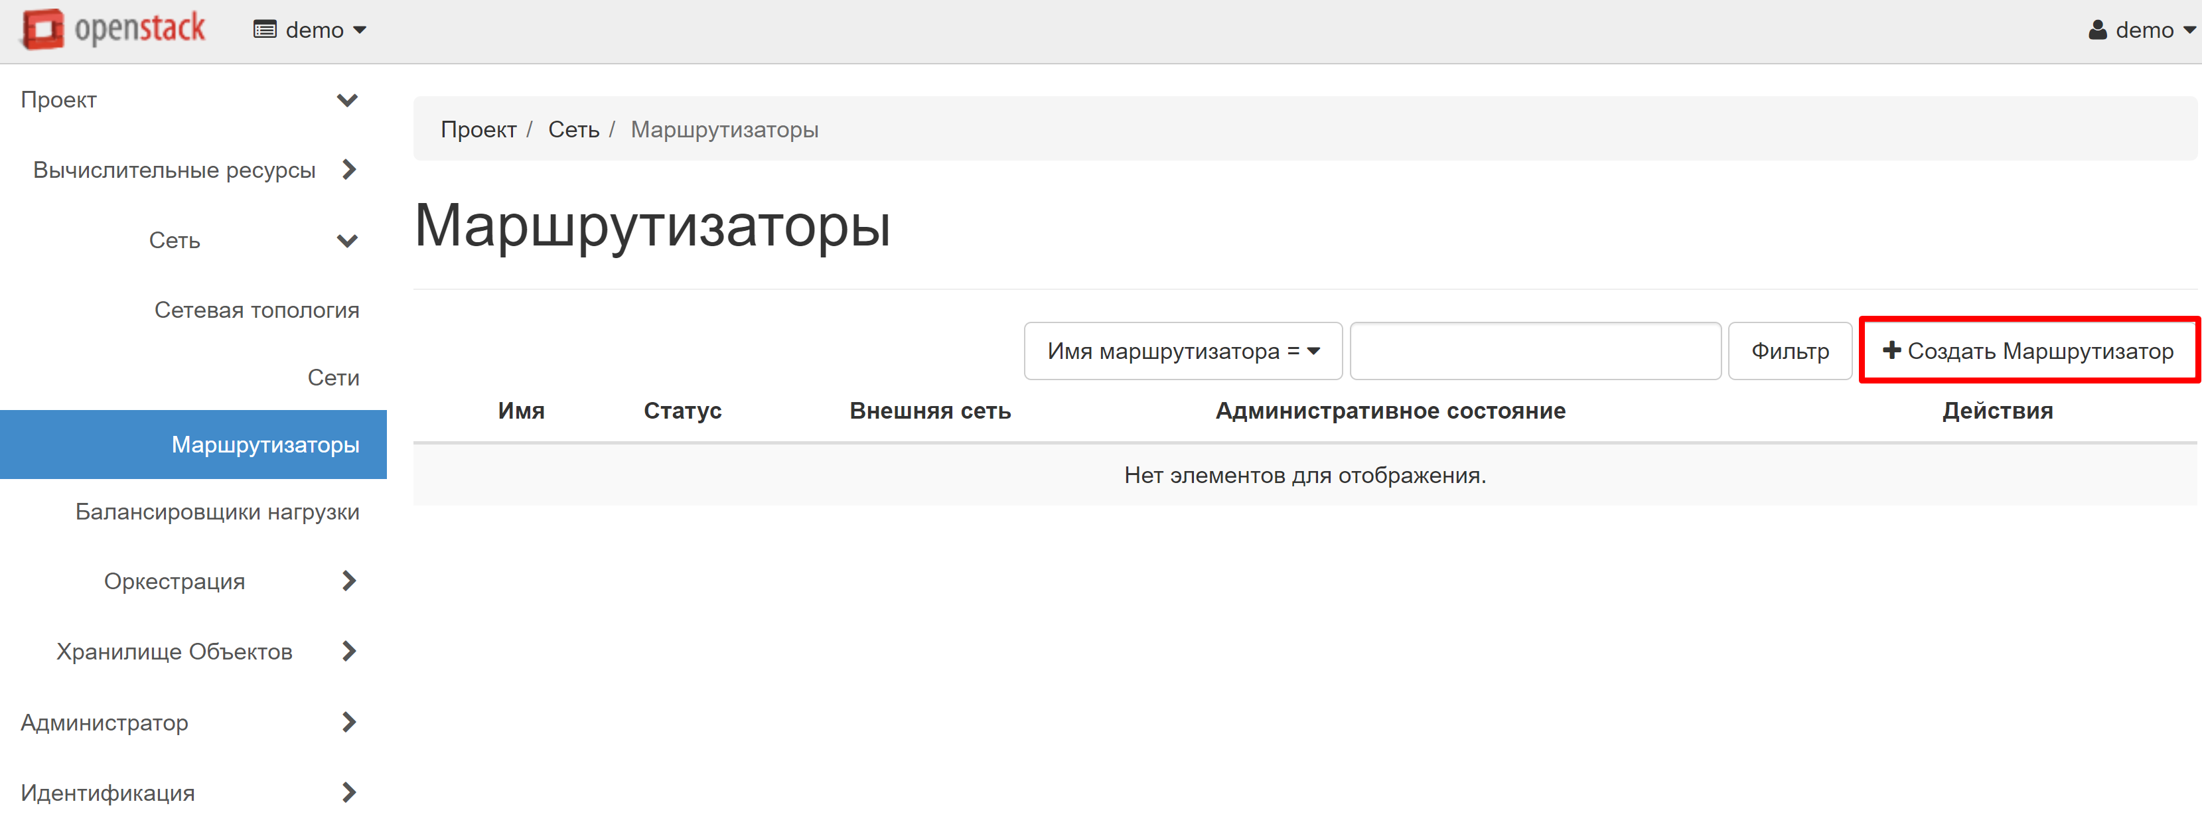Click 'Нет элементов для отображения' message
2202x832 pixels.
[x=1305, y=475]
